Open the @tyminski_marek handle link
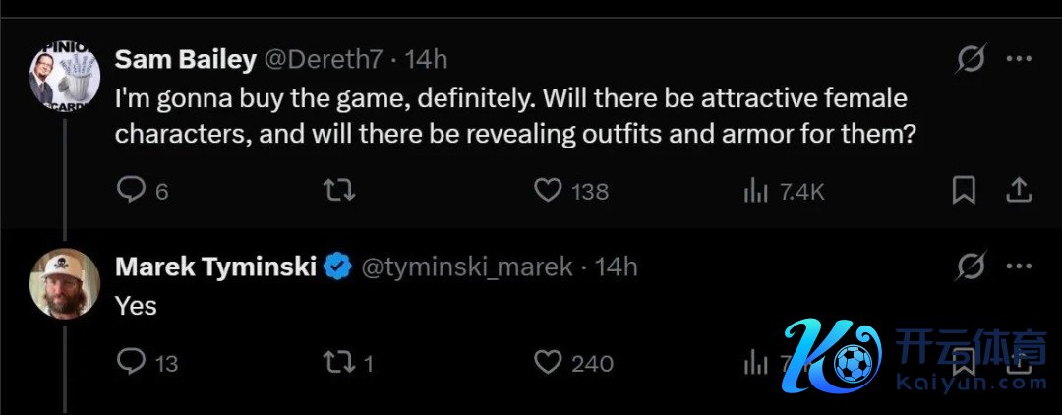The height and width of the screenshot is (415, 1062). [x=467, y=266]
